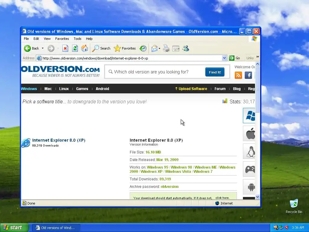Open the History toolbar icon
This screenshot has height=232, width=309.
[x=143, y=48]
